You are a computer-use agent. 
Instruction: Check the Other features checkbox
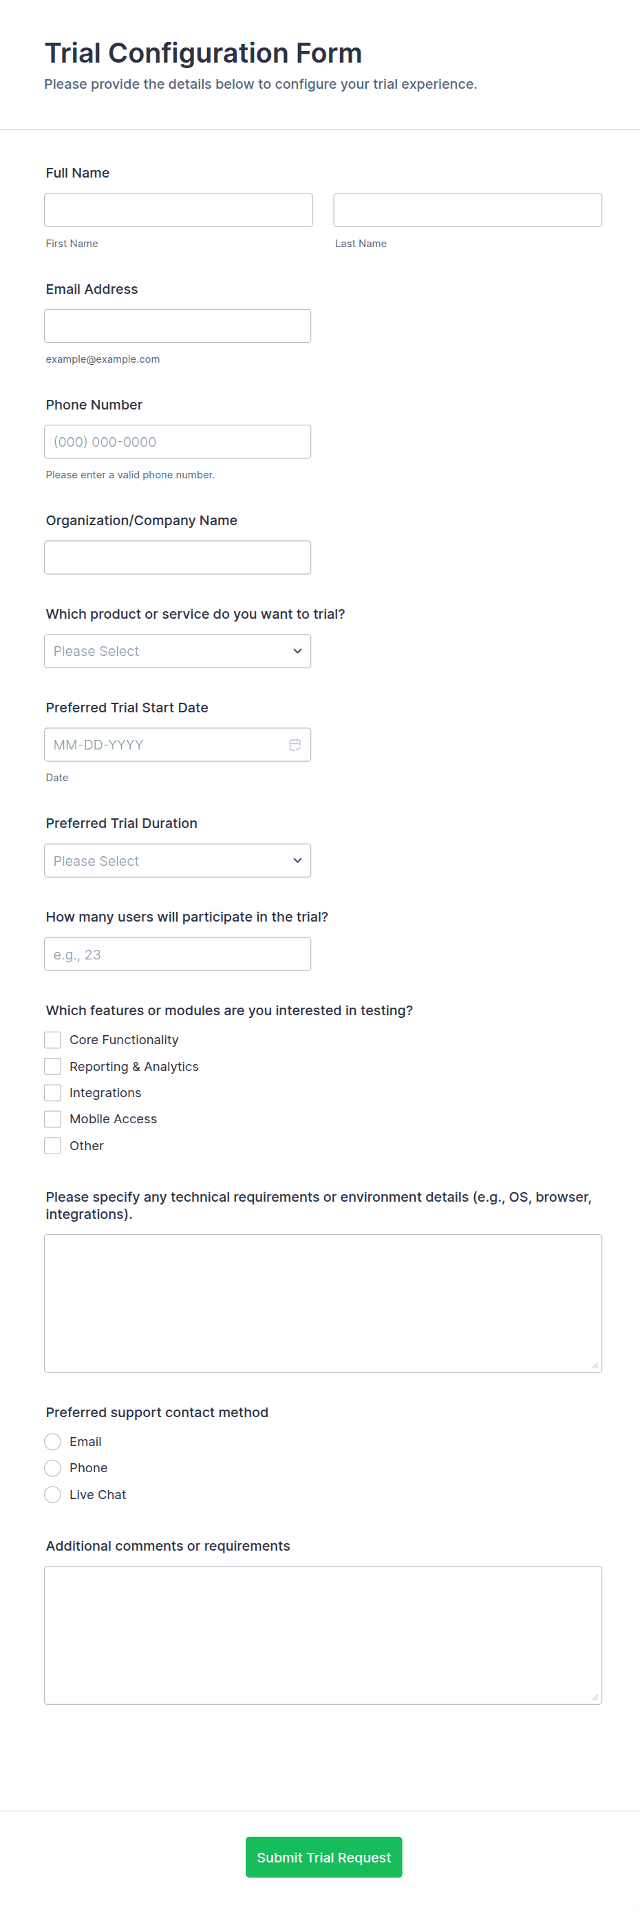coord(53,1145)
